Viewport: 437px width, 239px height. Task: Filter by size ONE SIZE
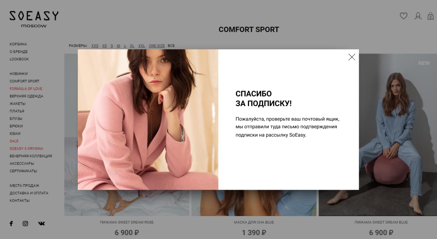[157, 46]
